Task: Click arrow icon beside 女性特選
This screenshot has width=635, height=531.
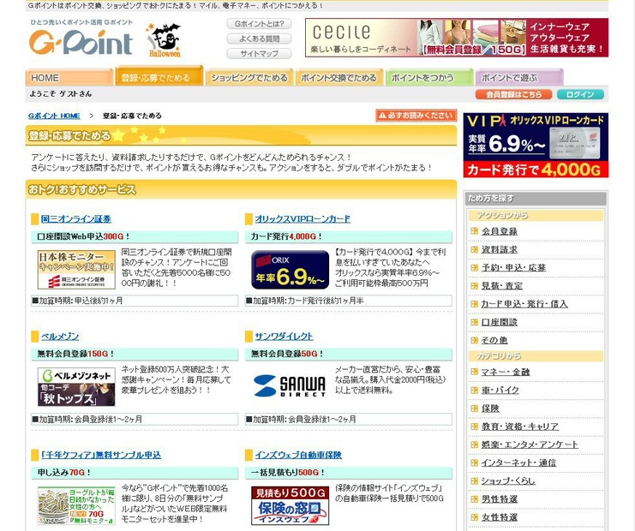Action: (474, 517)
